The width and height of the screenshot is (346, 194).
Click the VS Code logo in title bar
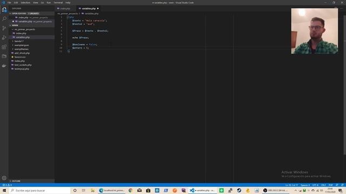coord(3,3)
